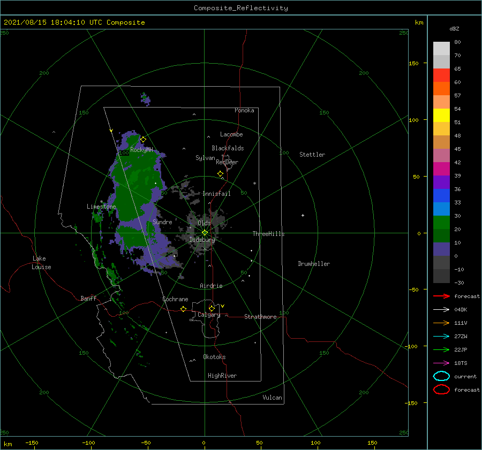Viewport: 482px width, 450px height.
Task: Pick the cyan 27ZW arrow legend icon
Action: point(441,337)
